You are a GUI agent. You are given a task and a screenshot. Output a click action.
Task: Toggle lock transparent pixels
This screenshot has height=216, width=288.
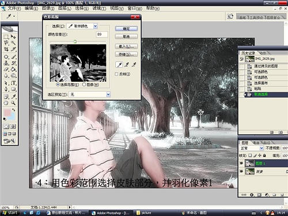point(250,156)
